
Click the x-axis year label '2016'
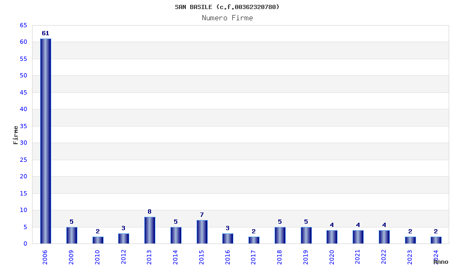click(x=228, y=257)
